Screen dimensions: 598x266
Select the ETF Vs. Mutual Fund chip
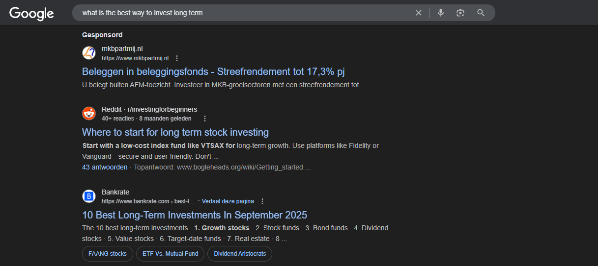171,254
